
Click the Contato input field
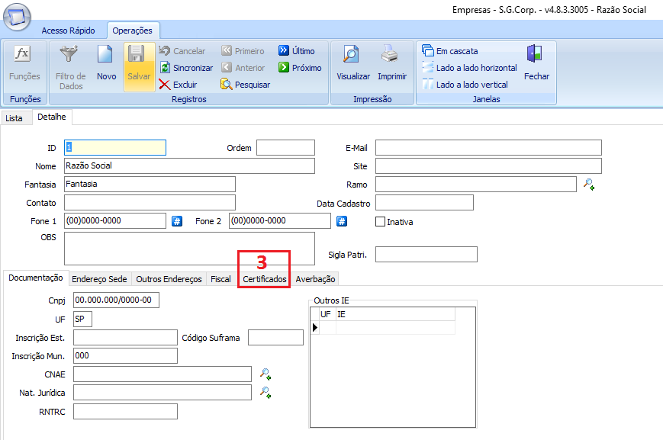tap(150, 202)
